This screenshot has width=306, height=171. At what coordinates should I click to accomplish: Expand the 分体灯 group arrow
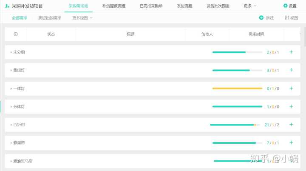[11, 107]
